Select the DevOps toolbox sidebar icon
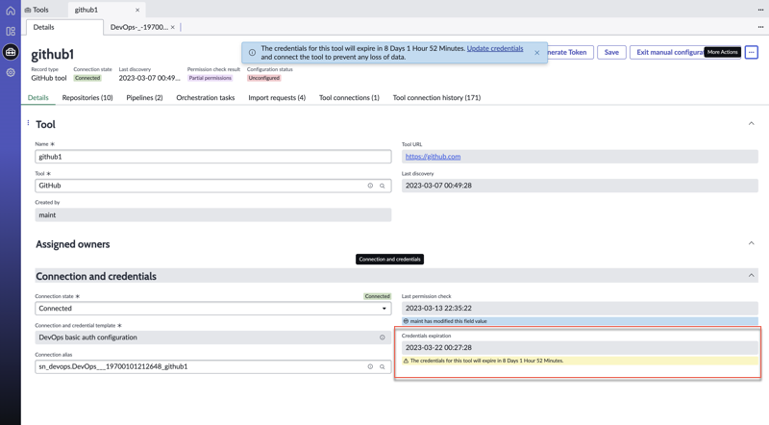The image size is (769, 425). point(11,52)
